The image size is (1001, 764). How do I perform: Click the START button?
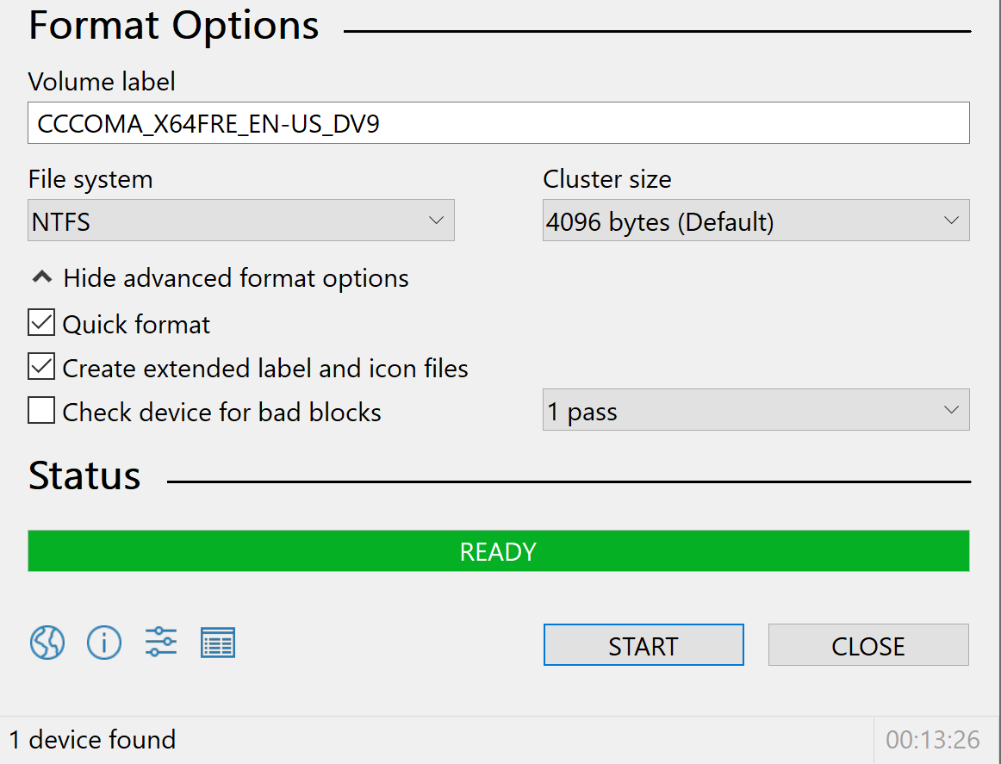pos(643,644)
